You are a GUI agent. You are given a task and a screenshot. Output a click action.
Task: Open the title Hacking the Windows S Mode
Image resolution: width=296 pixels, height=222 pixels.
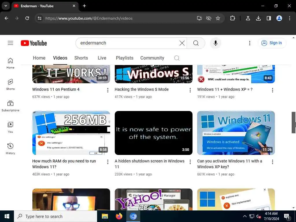142,89
